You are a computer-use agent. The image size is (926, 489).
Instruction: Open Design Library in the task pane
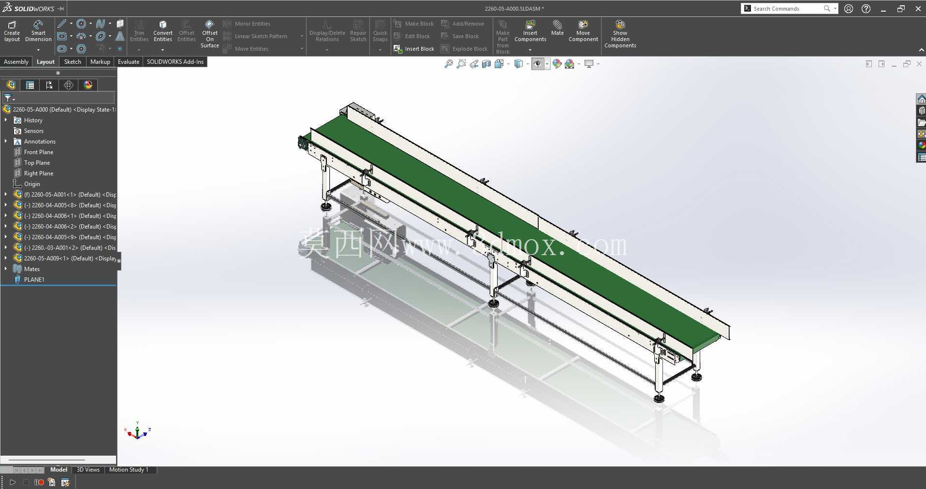tap(921, 111)
